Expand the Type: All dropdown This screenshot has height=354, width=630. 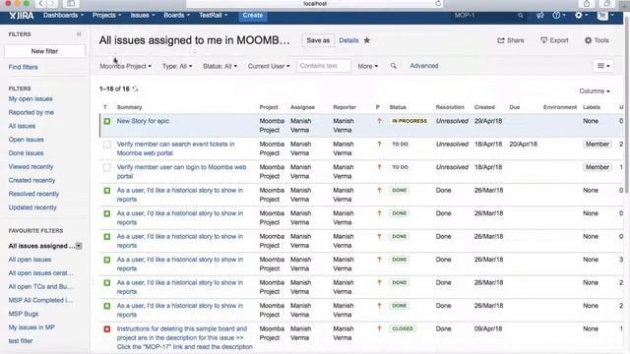(x=177, y=66)
